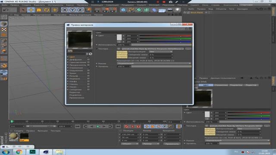Click the Undo arrow in the top toolbar
276x155 pixels.
6,10
